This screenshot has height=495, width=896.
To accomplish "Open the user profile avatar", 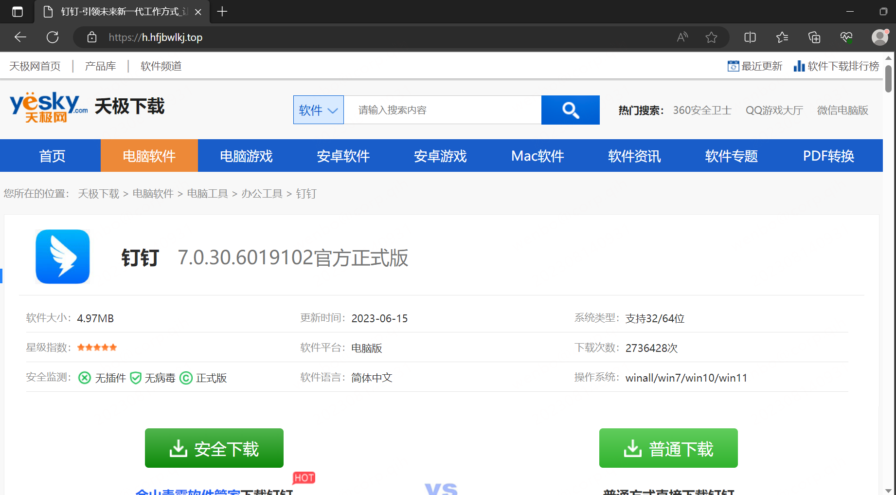I will point(879,37).
